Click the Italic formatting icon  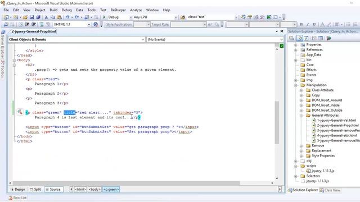pos(308,24)
